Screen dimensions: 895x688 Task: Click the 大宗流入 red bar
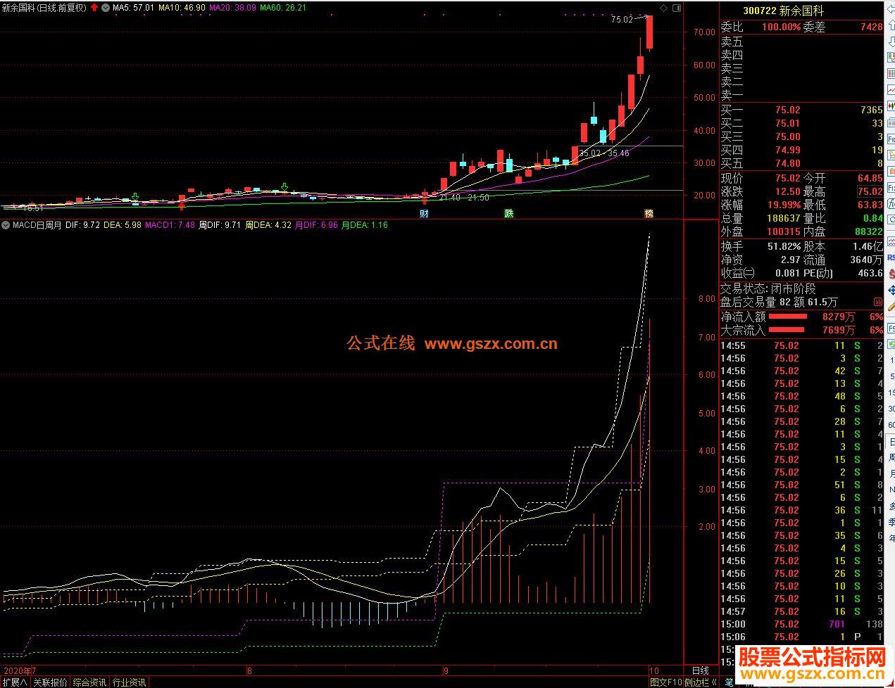pyautogui.click(x=788, y=330)
